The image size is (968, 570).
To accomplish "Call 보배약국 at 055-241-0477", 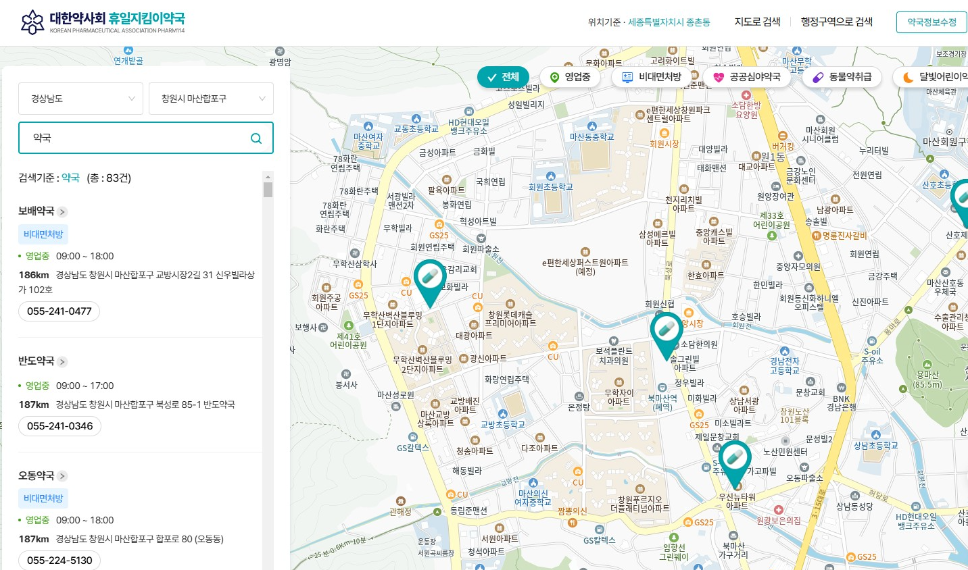I will pyautogui.click(x=59, y=311).
